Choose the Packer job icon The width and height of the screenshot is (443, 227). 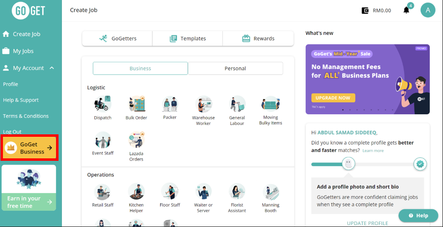[170, 103]
